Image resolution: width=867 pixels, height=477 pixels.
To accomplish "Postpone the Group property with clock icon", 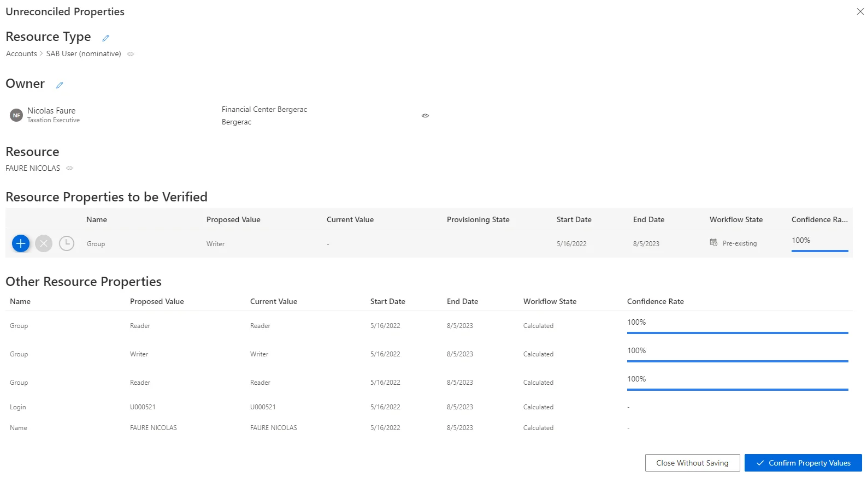I will click(x=67, y=243).
